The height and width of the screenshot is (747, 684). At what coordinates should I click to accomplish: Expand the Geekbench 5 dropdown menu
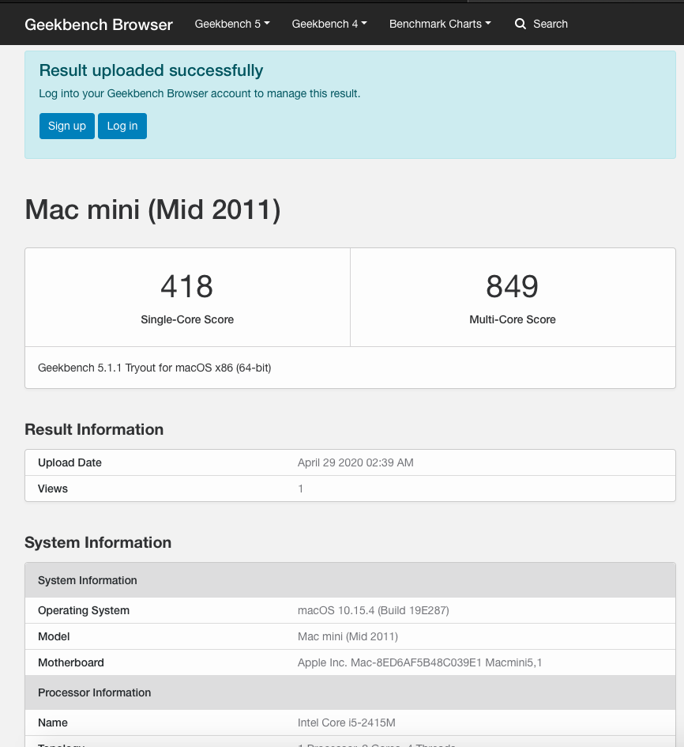(232, 24)
